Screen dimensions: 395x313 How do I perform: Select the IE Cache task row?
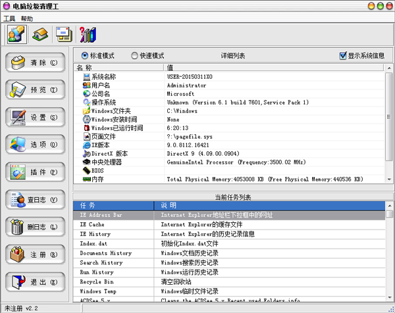tap(229, 224)
